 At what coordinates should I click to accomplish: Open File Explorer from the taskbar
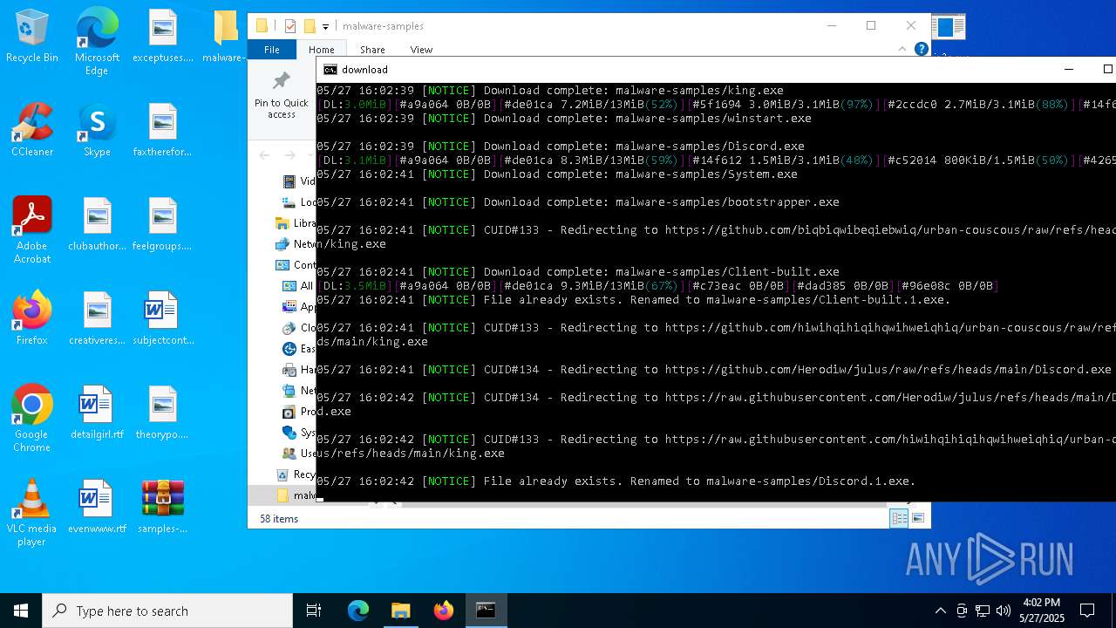coord(401,611)
